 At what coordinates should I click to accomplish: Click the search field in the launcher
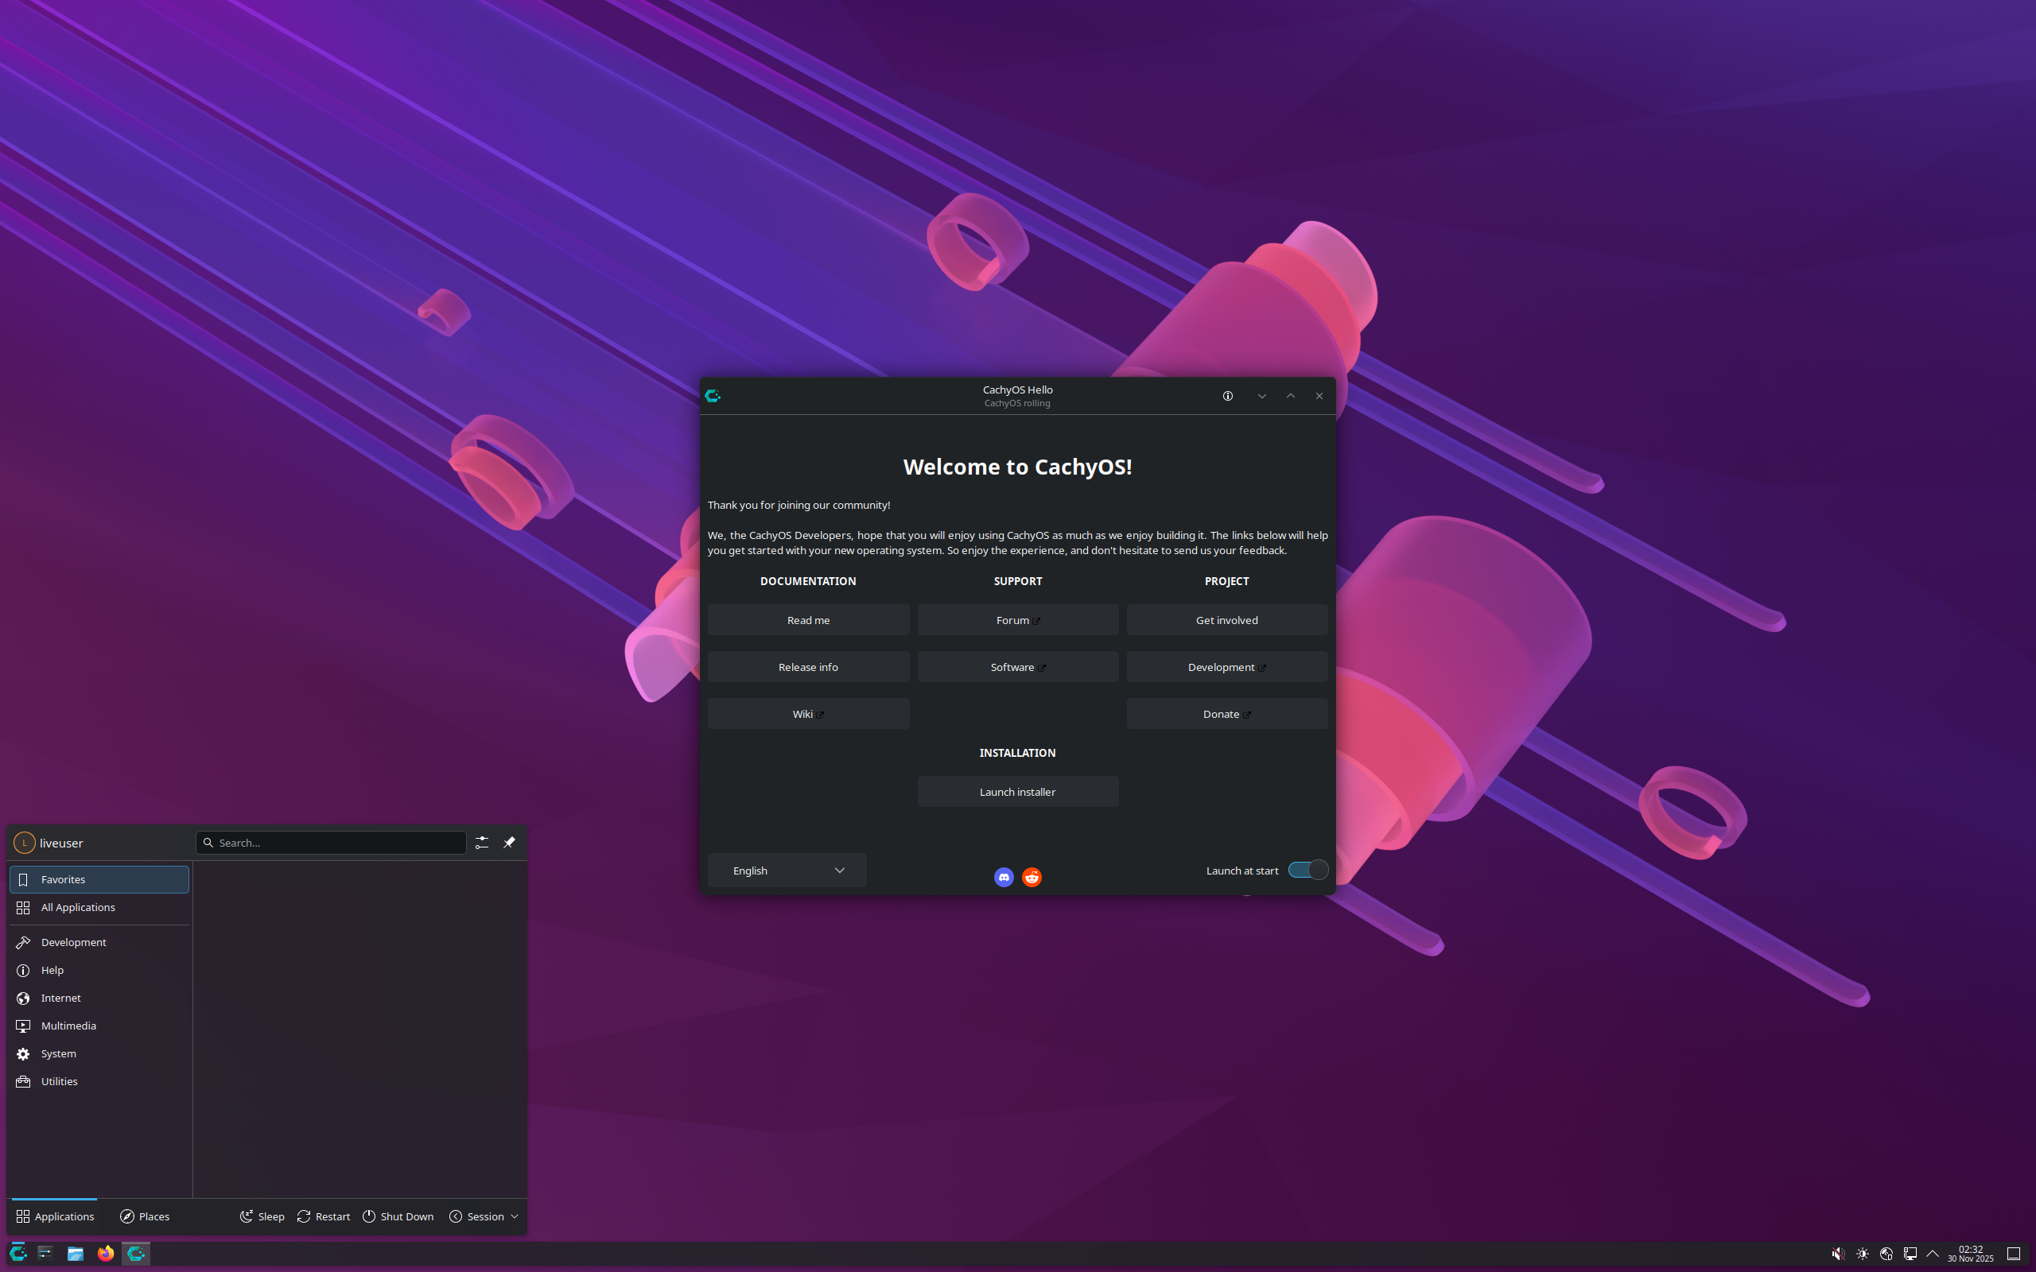tap(331, 842)
